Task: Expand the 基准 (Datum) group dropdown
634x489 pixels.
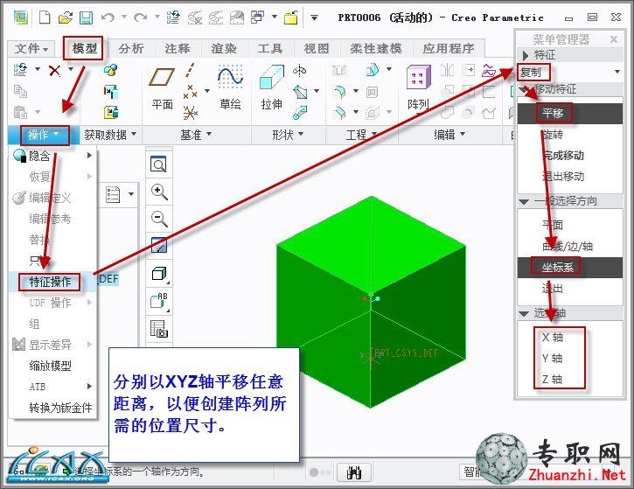Action: 196,135
